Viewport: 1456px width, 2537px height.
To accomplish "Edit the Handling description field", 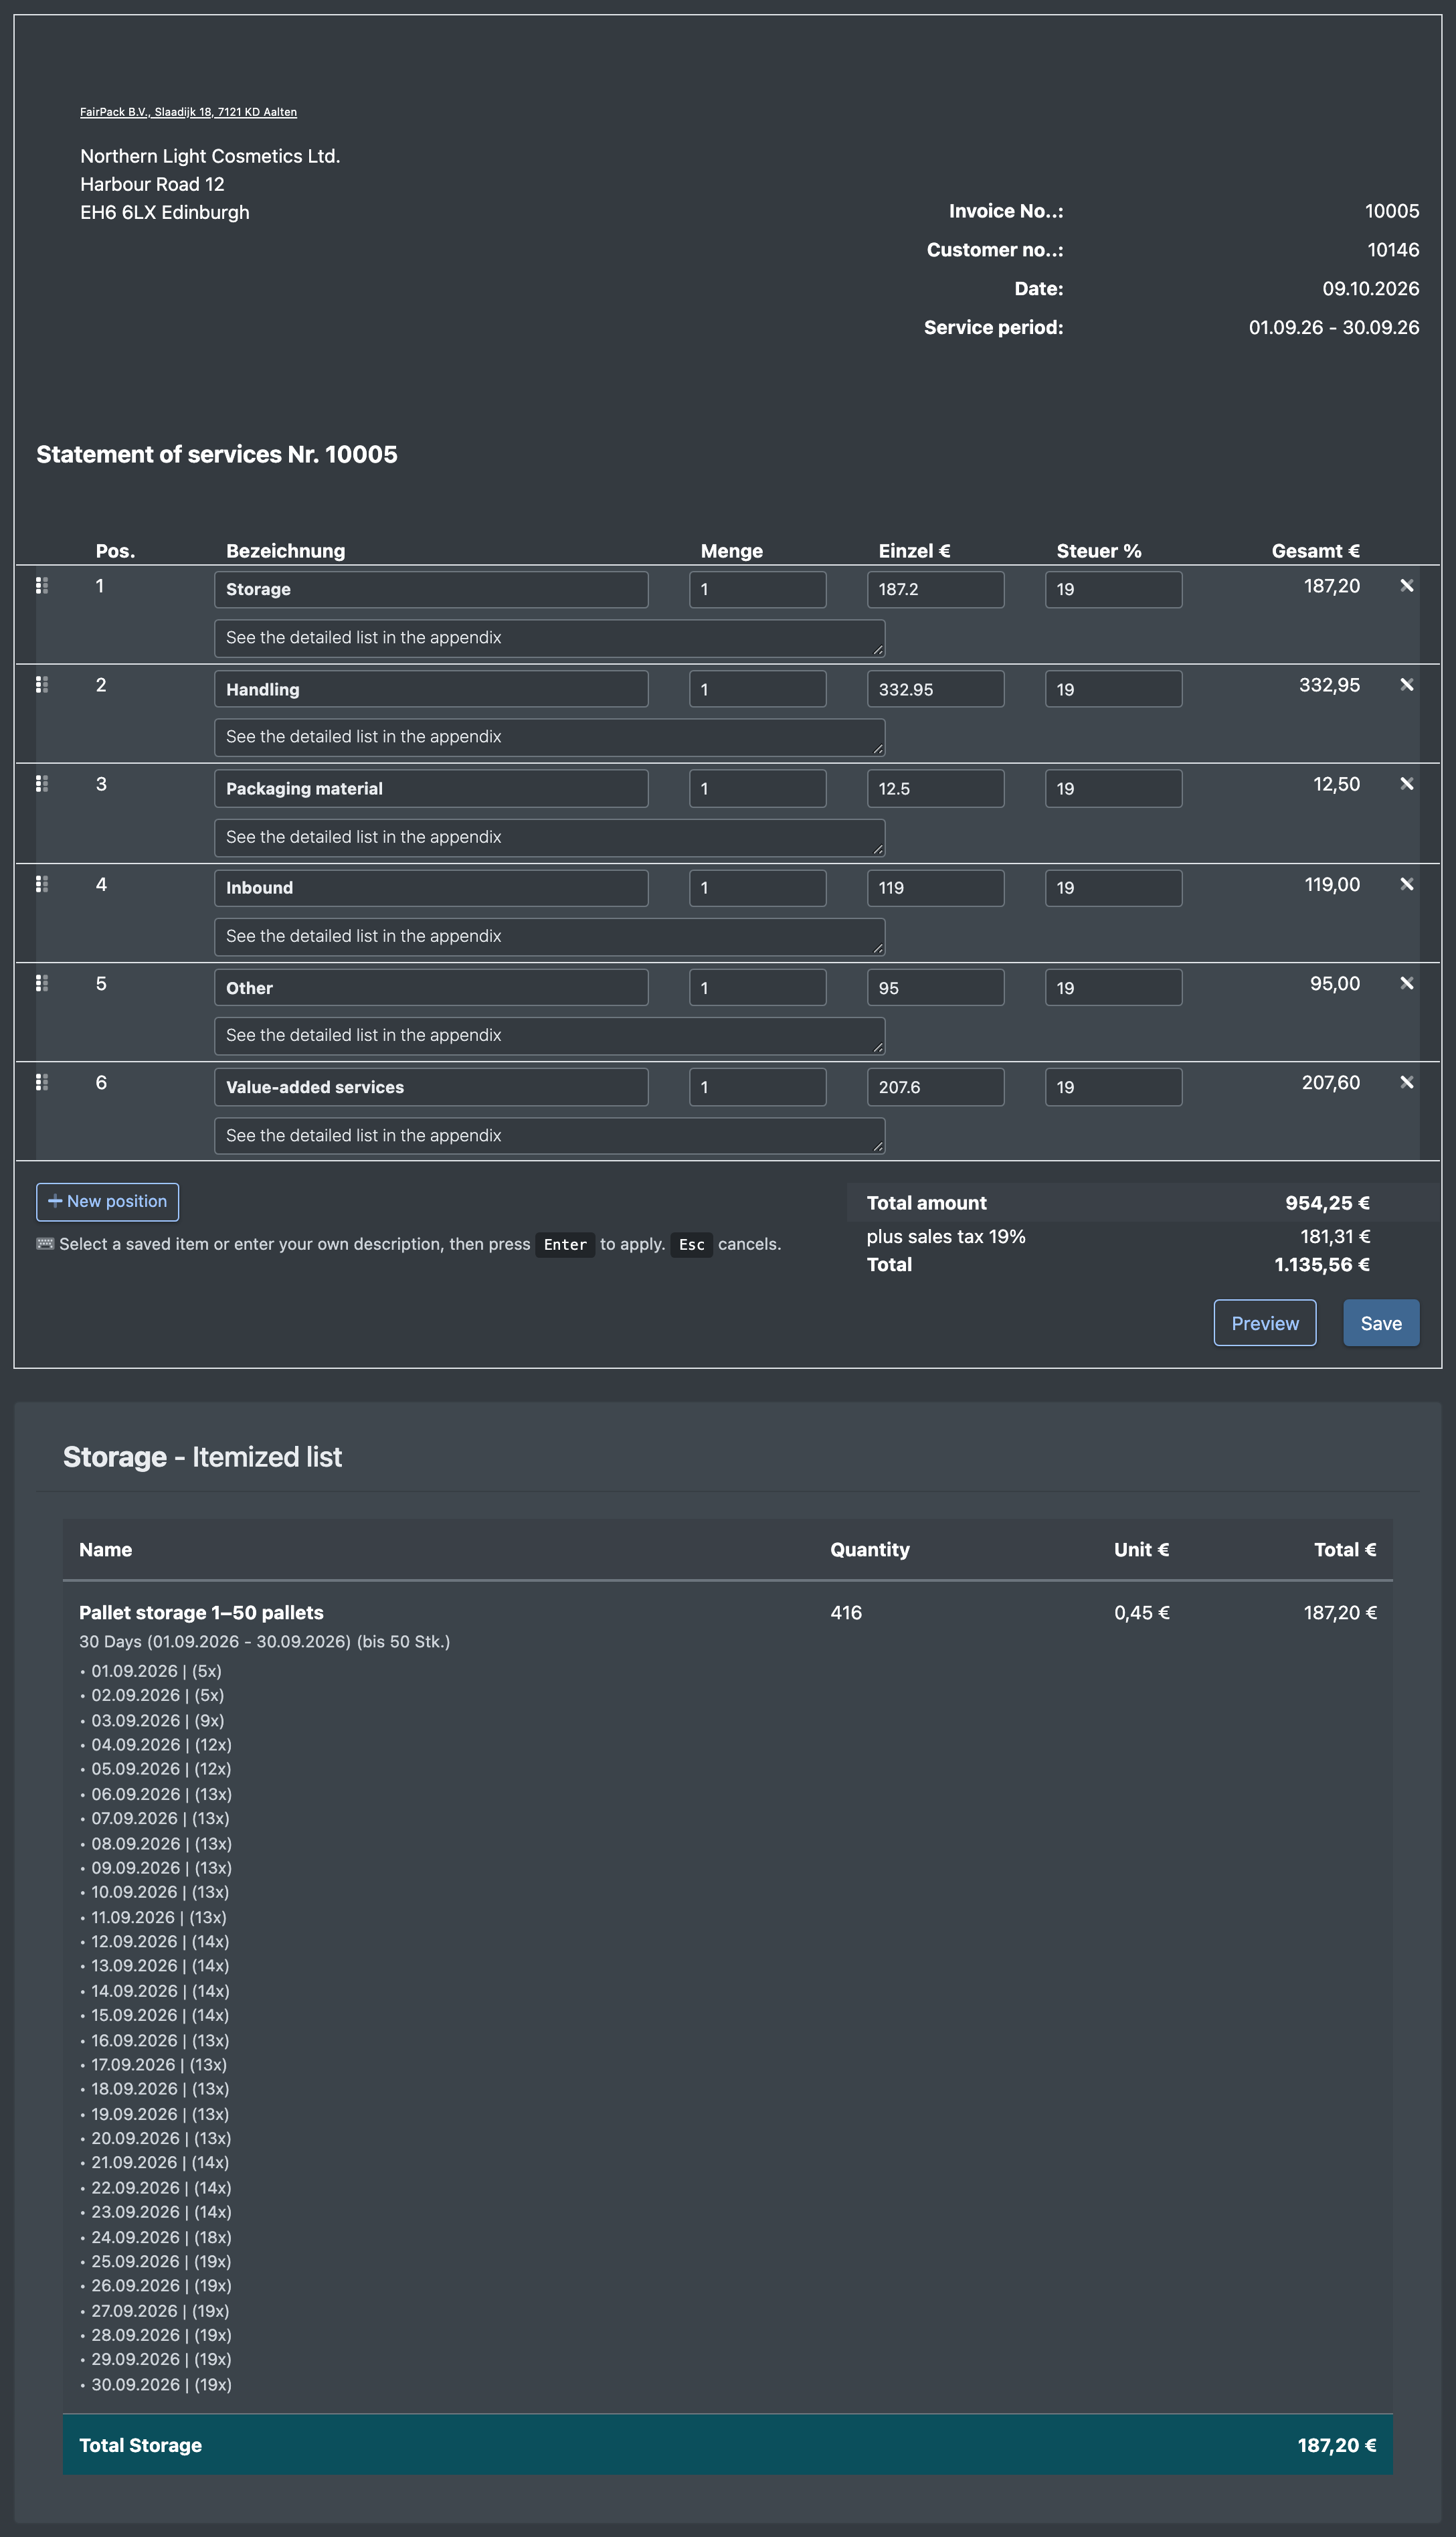I will click(x=431, y=689).
